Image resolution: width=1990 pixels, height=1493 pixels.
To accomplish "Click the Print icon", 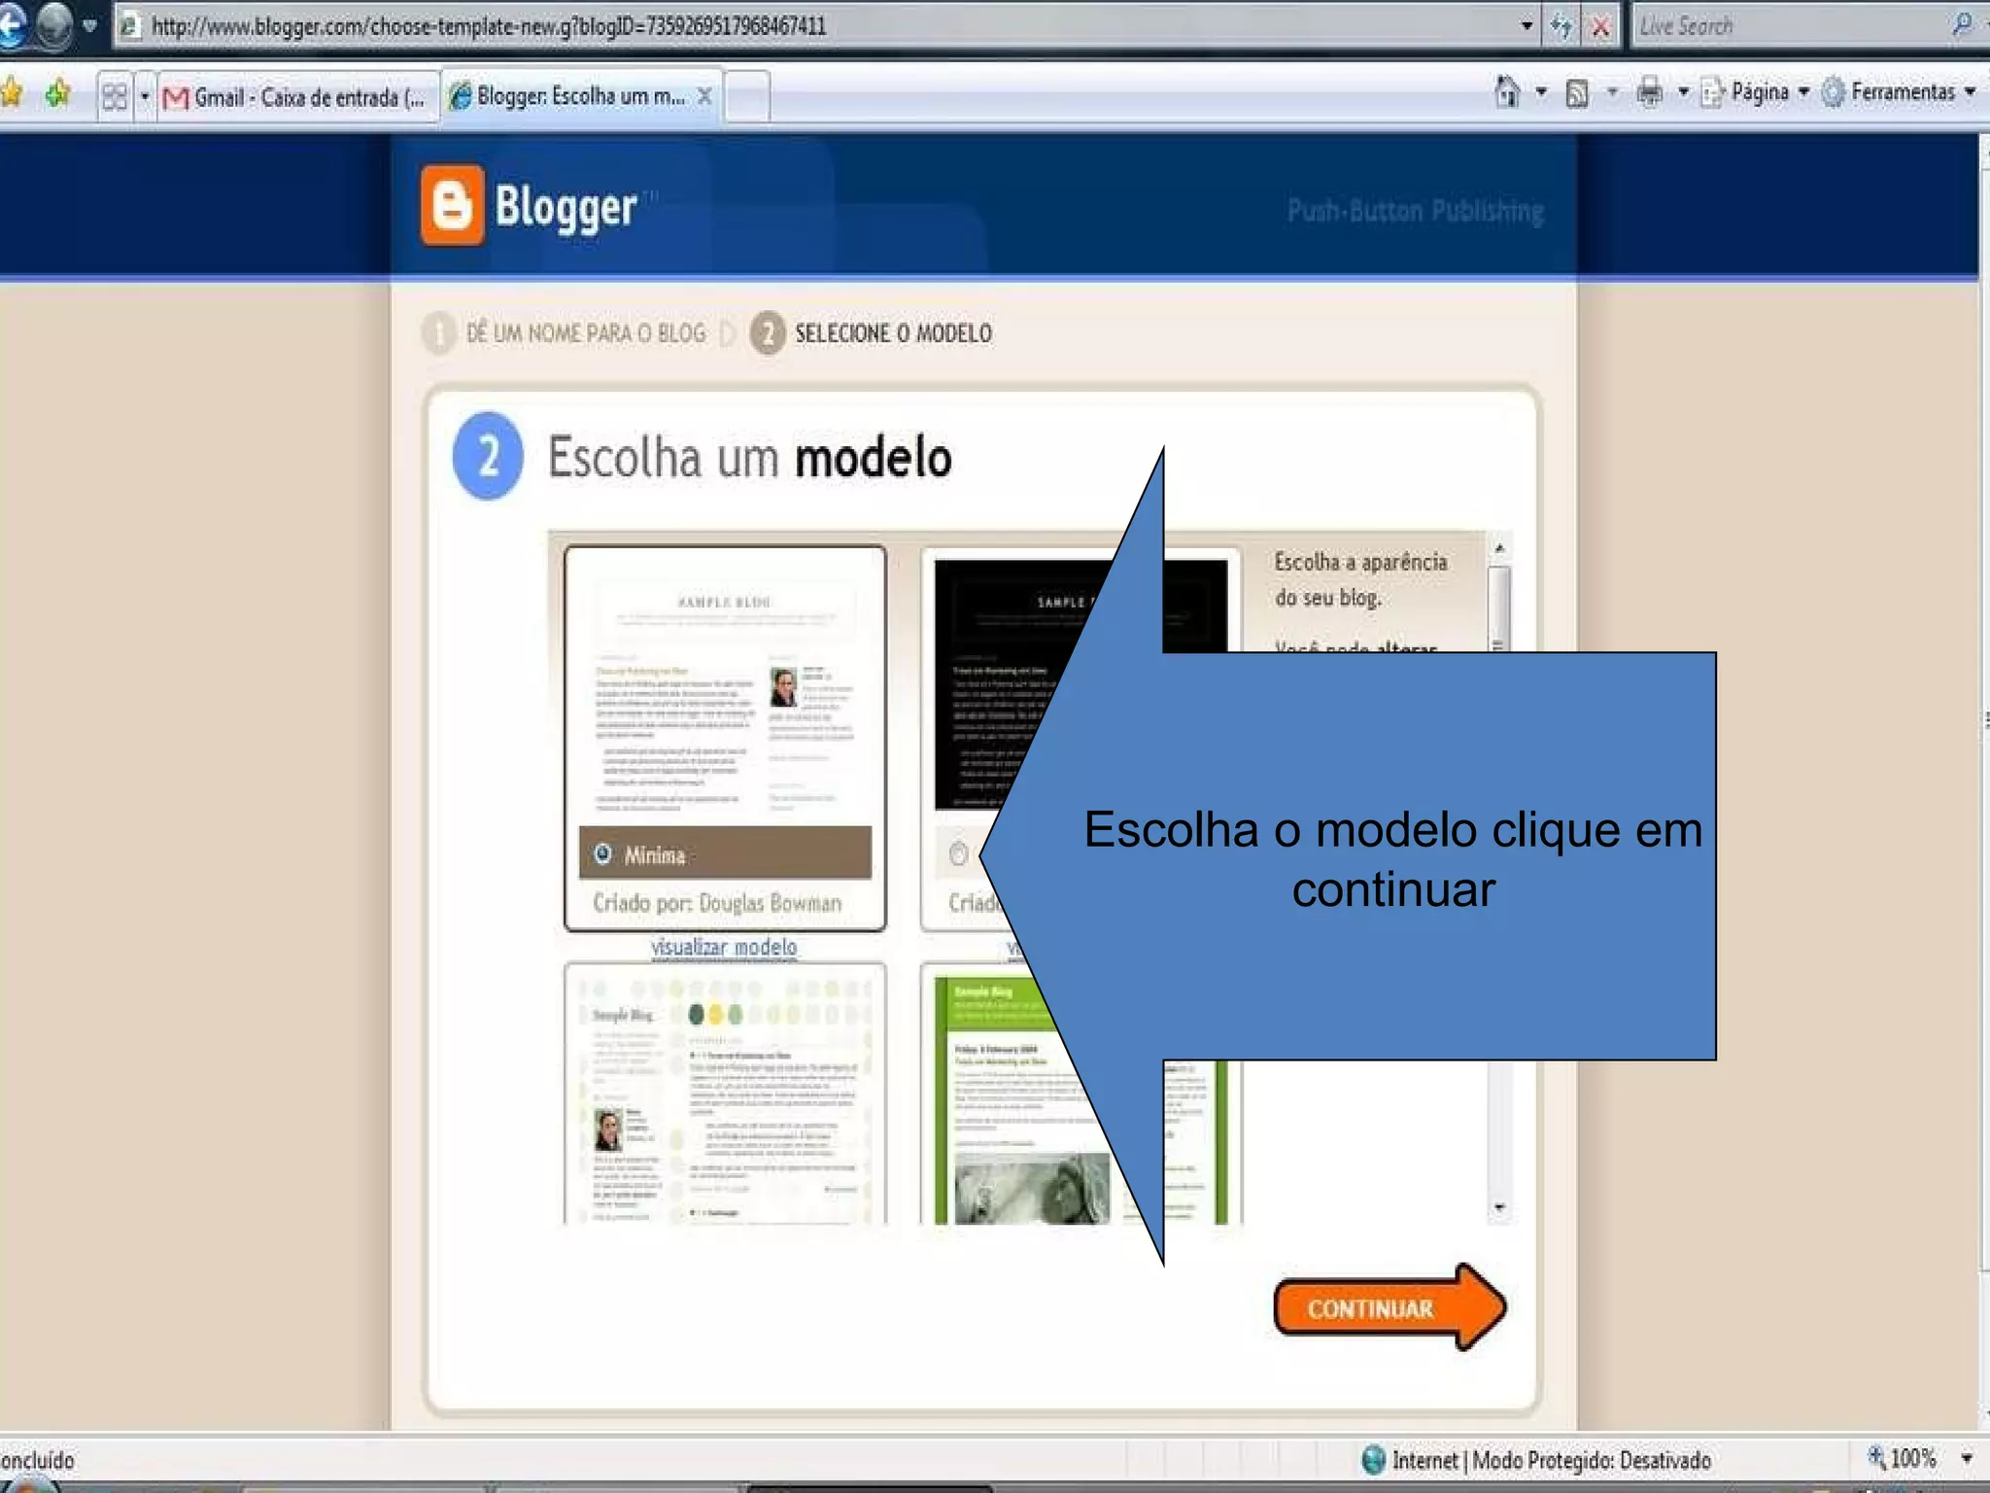I will (1649, 92).
